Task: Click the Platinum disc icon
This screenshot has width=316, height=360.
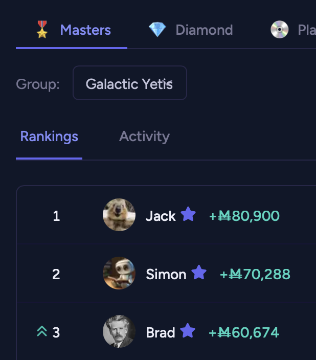Action: coord(279,30)
